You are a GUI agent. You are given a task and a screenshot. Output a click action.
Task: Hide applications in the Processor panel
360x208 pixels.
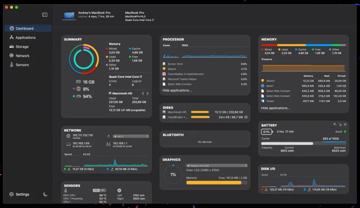tap(177, 90)
